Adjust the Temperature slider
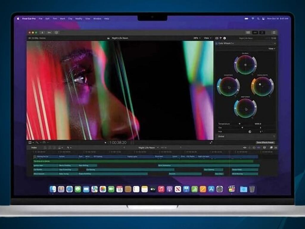305x229 pixels. pos(239,123)
